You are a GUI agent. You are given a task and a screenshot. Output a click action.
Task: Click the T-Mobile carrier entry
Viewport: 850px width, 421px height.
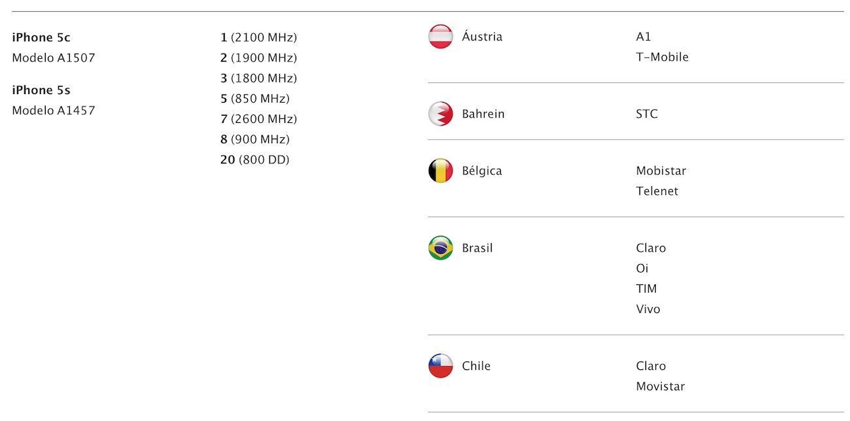point(662,57)
